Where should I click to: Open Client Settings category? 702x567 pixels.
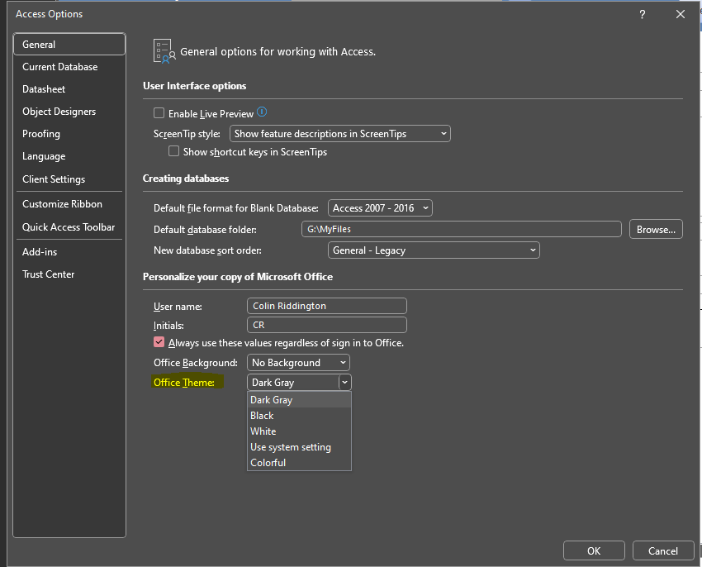point(69,179)
